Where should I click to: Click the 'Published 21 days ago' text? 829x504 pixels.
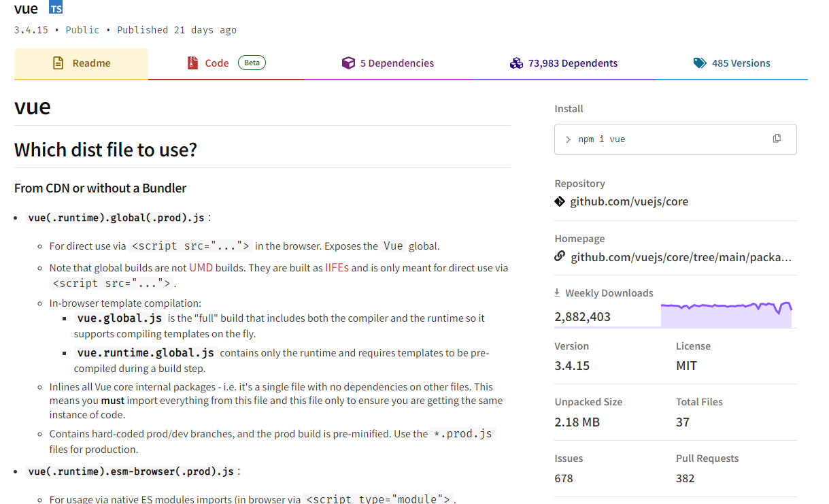(177, 30)
